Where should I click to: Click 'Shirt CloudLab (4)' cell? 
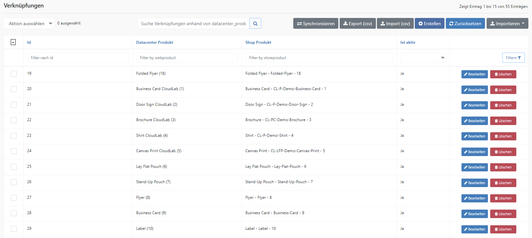152,135
